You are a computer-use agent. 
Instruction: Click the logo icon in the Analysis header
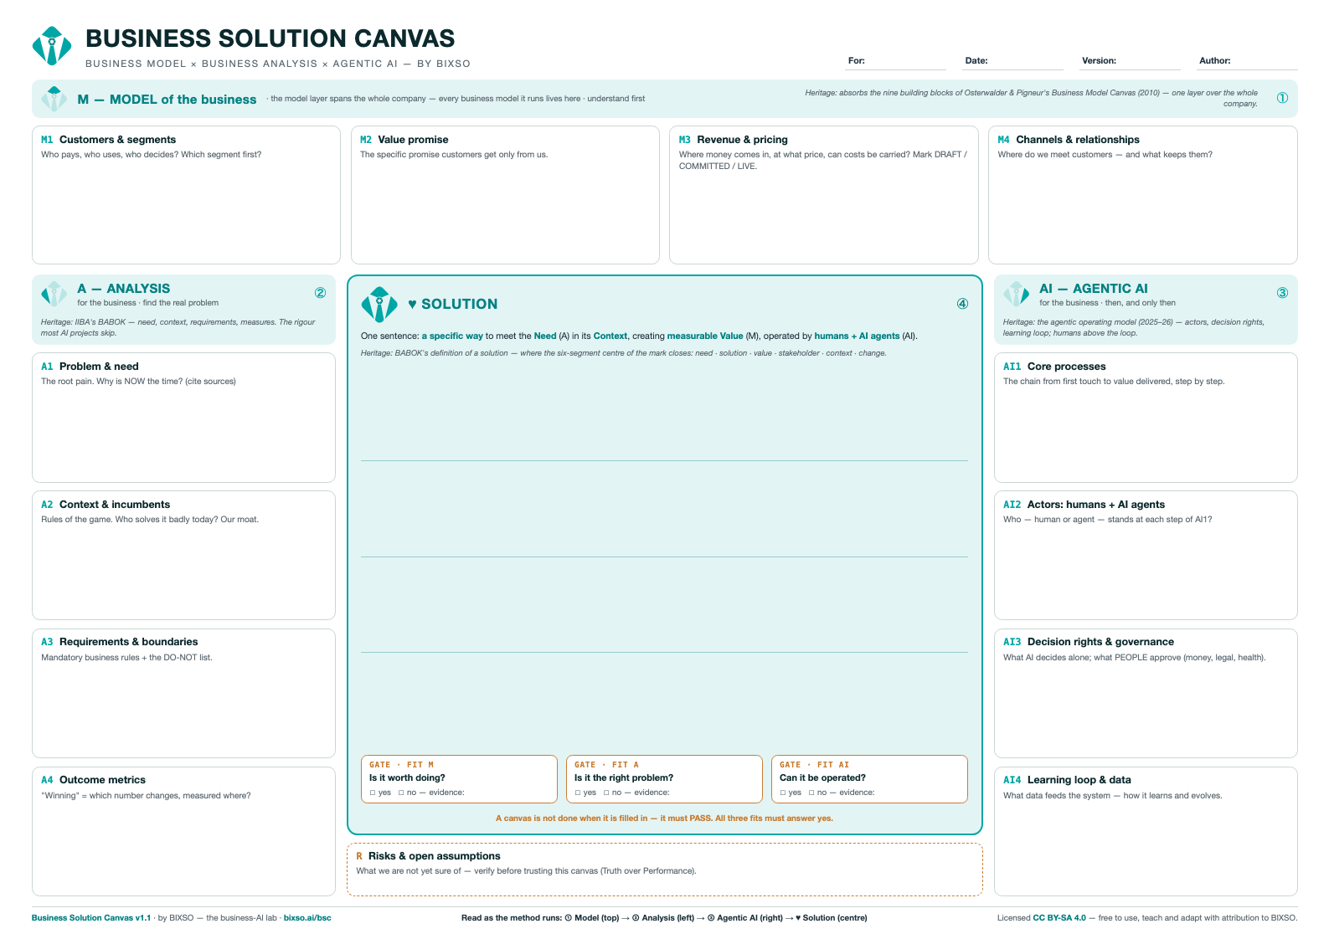(54, 294)
